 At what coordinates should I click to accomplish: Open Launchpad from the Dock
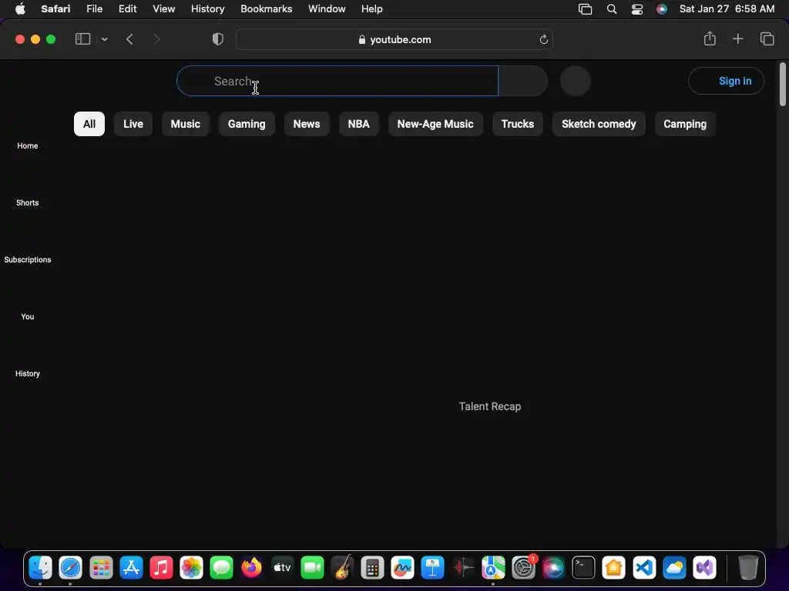tap(101, 568)
